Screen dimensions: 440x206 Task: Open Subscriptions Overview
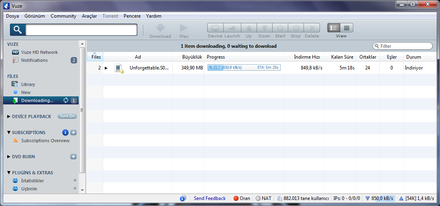[45, 141]
